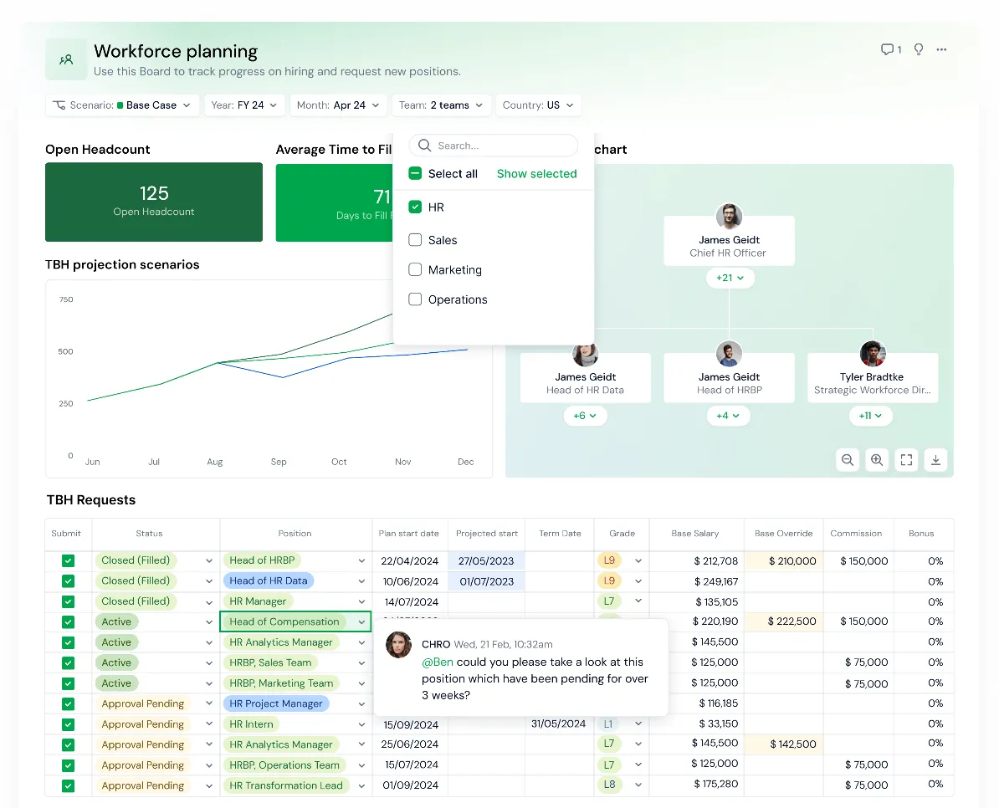The image size is (999, 808).
Task: Zoom out of the org chart
Action: [848, 460]
